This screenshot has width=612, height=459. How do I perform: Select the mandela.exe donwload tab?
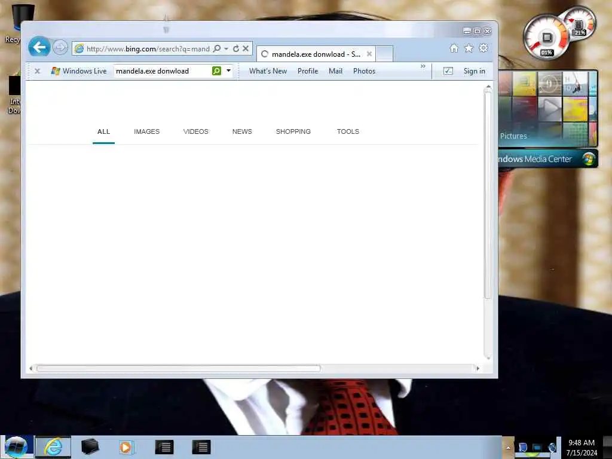316,54
